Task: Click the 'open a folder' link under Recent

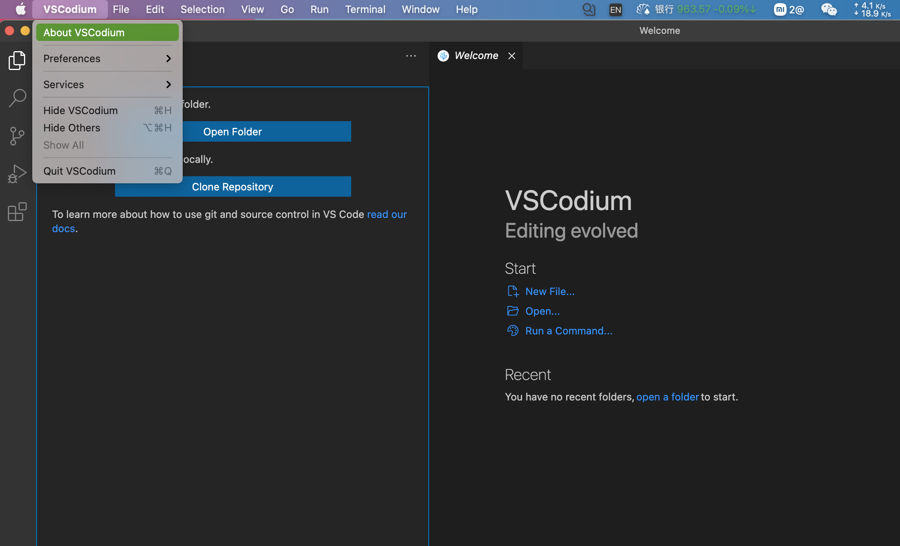Action: coord(667,397)
